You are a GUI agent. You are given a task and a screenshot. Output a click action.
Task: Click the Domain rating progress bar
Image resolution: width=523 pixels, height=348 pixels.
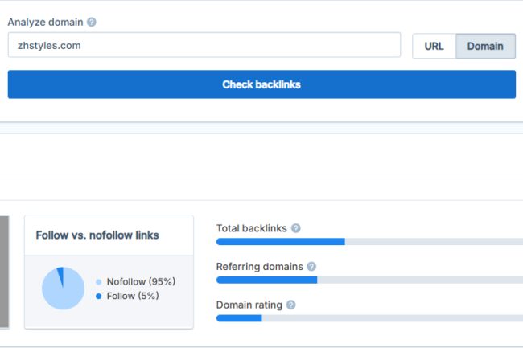click(369, 318)
